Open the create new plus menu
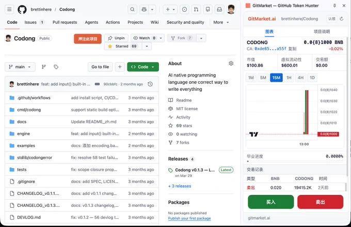Image resolution: width=351 pixels, height=227 pixels. (170, 9)
